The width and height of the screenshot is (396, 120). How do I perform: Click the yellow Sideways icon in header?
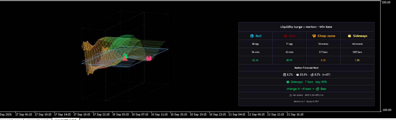349,36
